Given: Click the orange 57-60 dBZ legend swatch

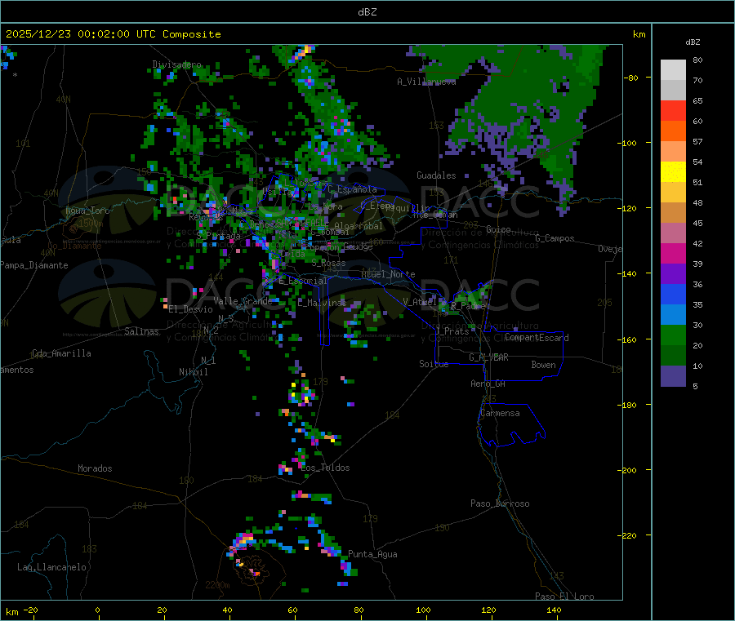Looking at the screenshot, I should pyautogui.click(x=673, y=131).
